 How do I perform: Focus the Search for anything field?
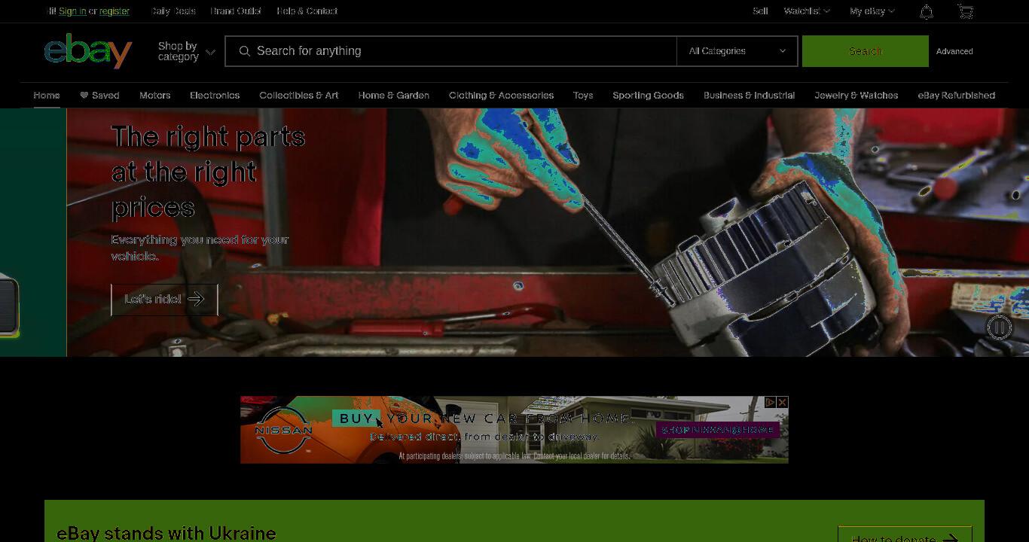click(450, 51)
